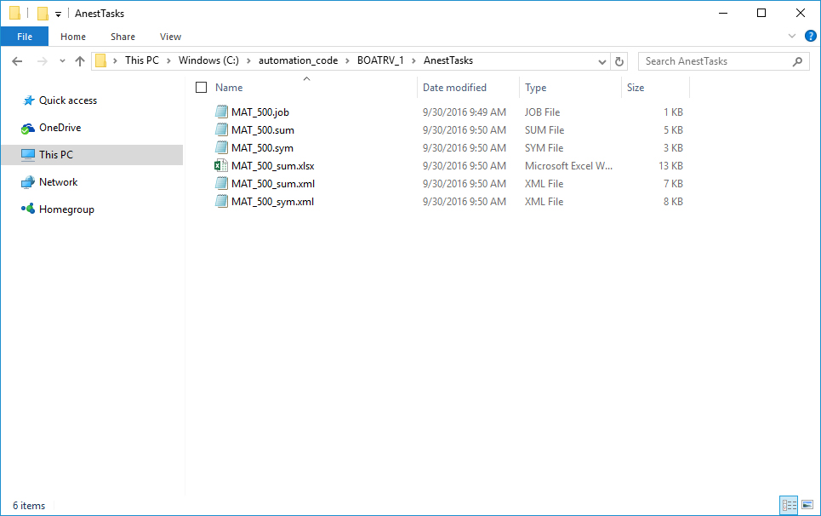Click the Excel icon of MAT_500_sum.xlsx
The image size is (821, 516).
tap(222, 166)
